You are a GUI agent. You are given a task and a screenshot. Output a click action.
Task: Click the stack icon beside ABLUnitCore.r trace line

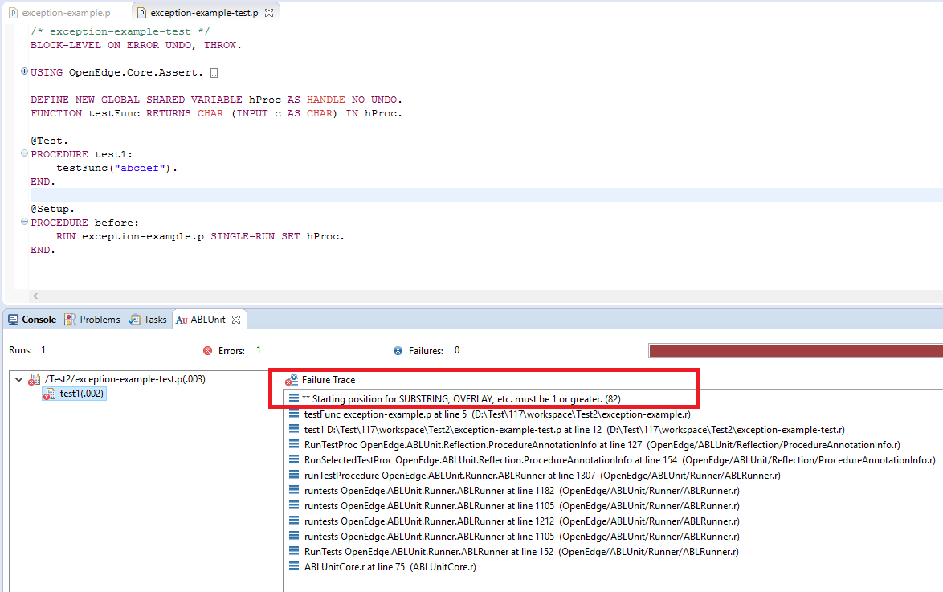click(x=293, y=566)
